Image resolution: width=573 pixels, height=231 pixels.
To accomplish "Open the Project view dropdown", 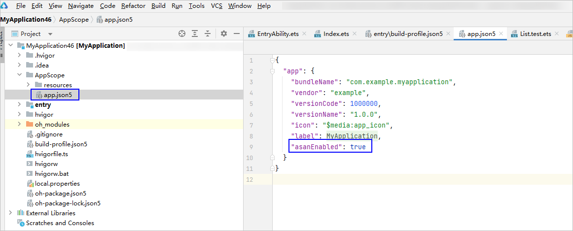I will click(50, 34).
